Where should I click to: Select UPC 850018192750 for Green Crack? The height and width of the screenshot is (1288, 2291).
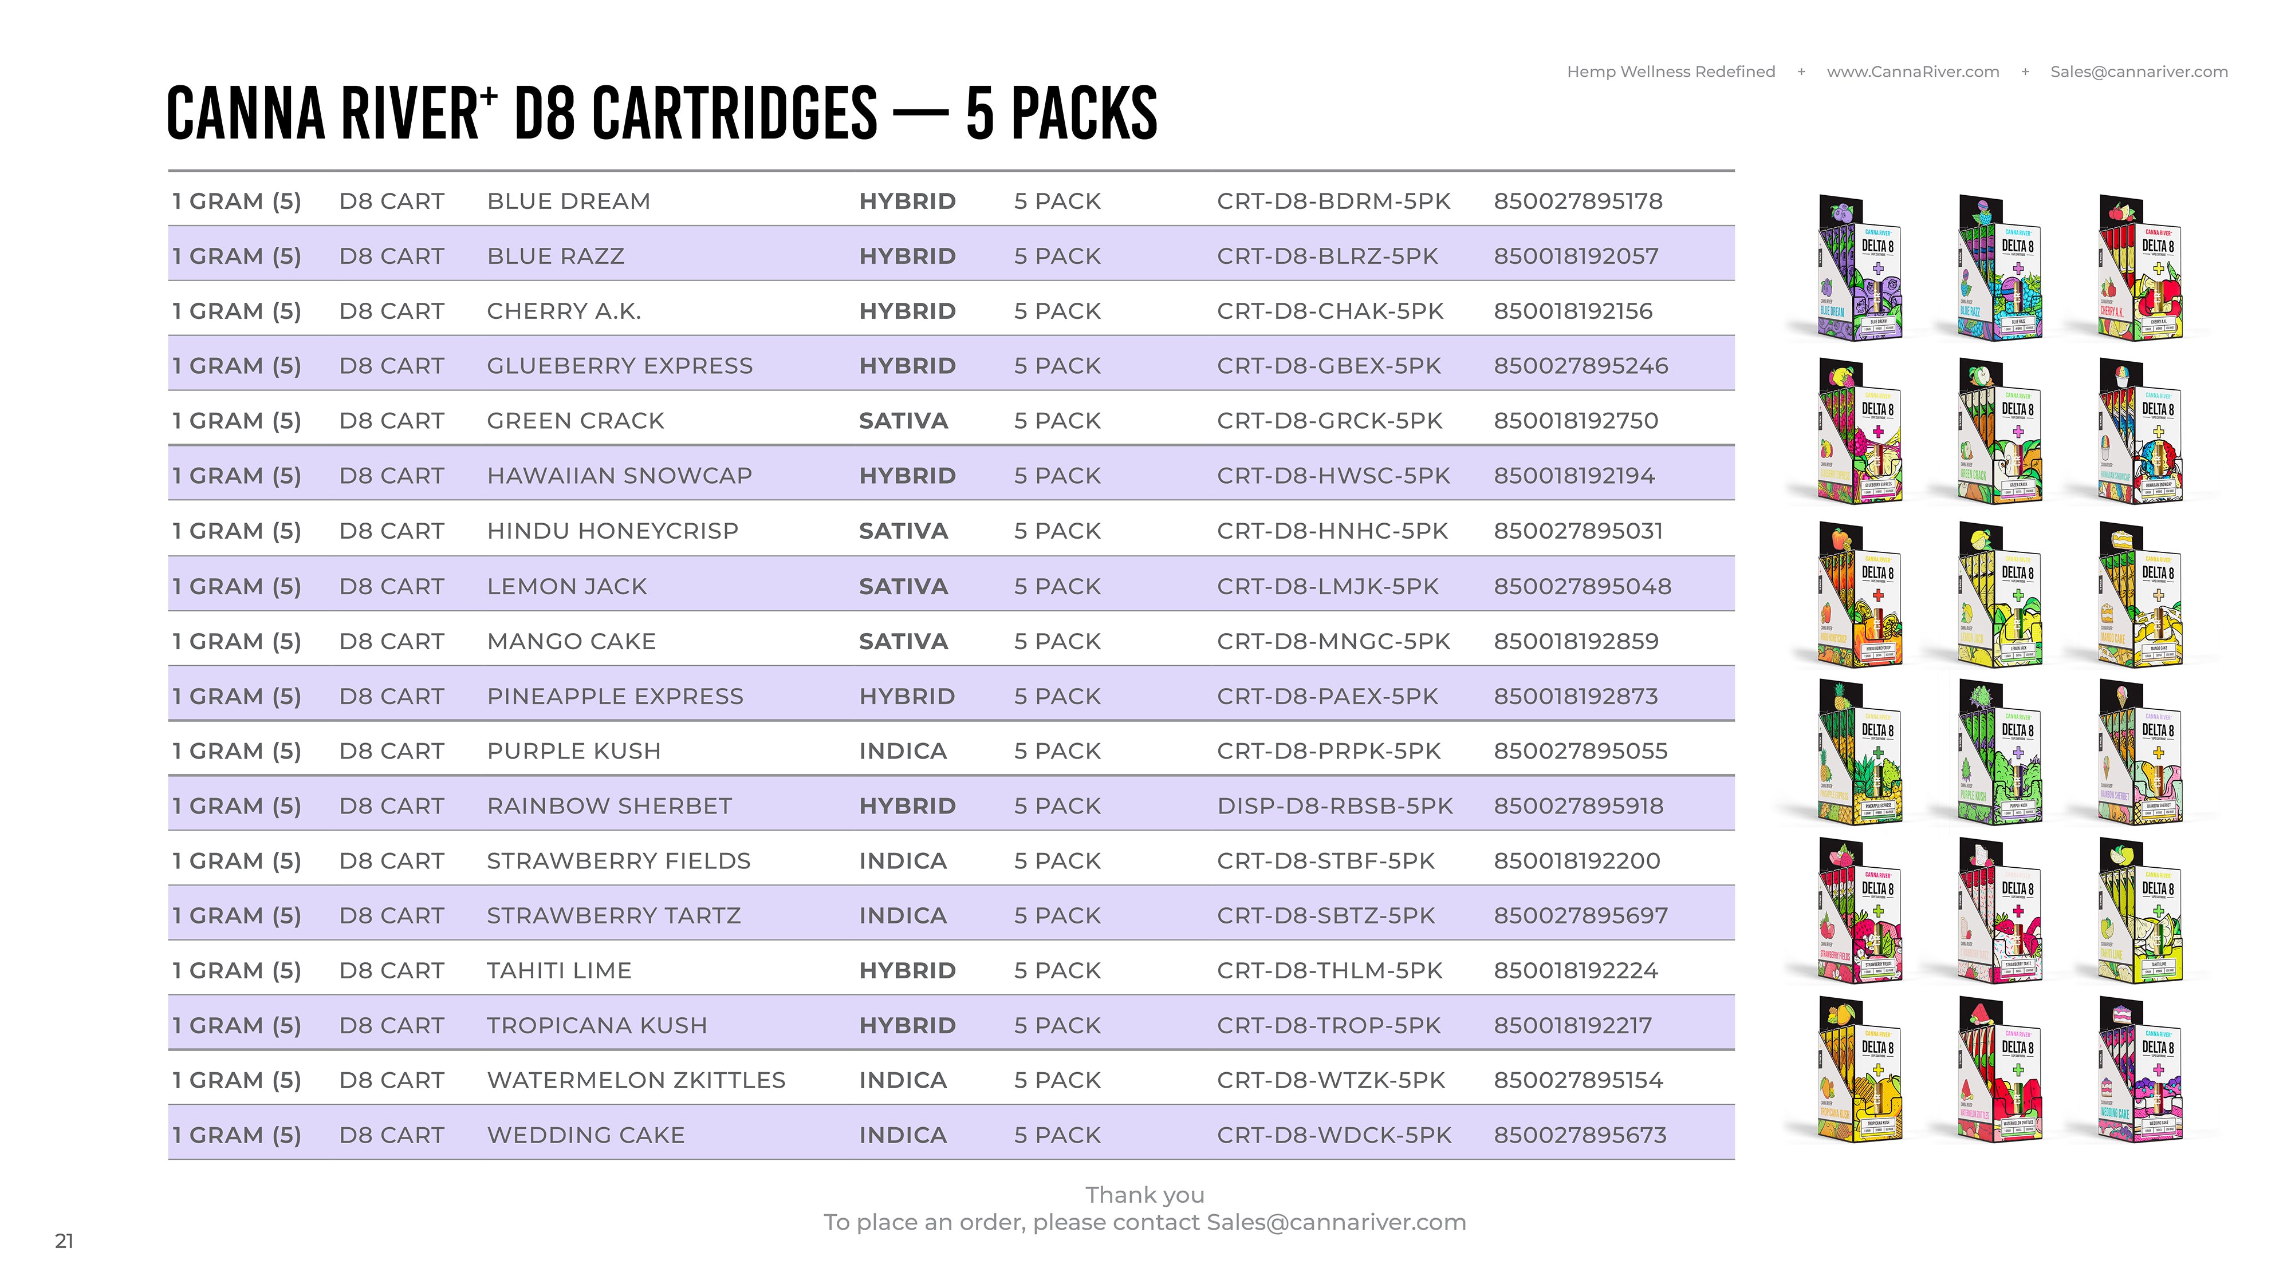1575,421
